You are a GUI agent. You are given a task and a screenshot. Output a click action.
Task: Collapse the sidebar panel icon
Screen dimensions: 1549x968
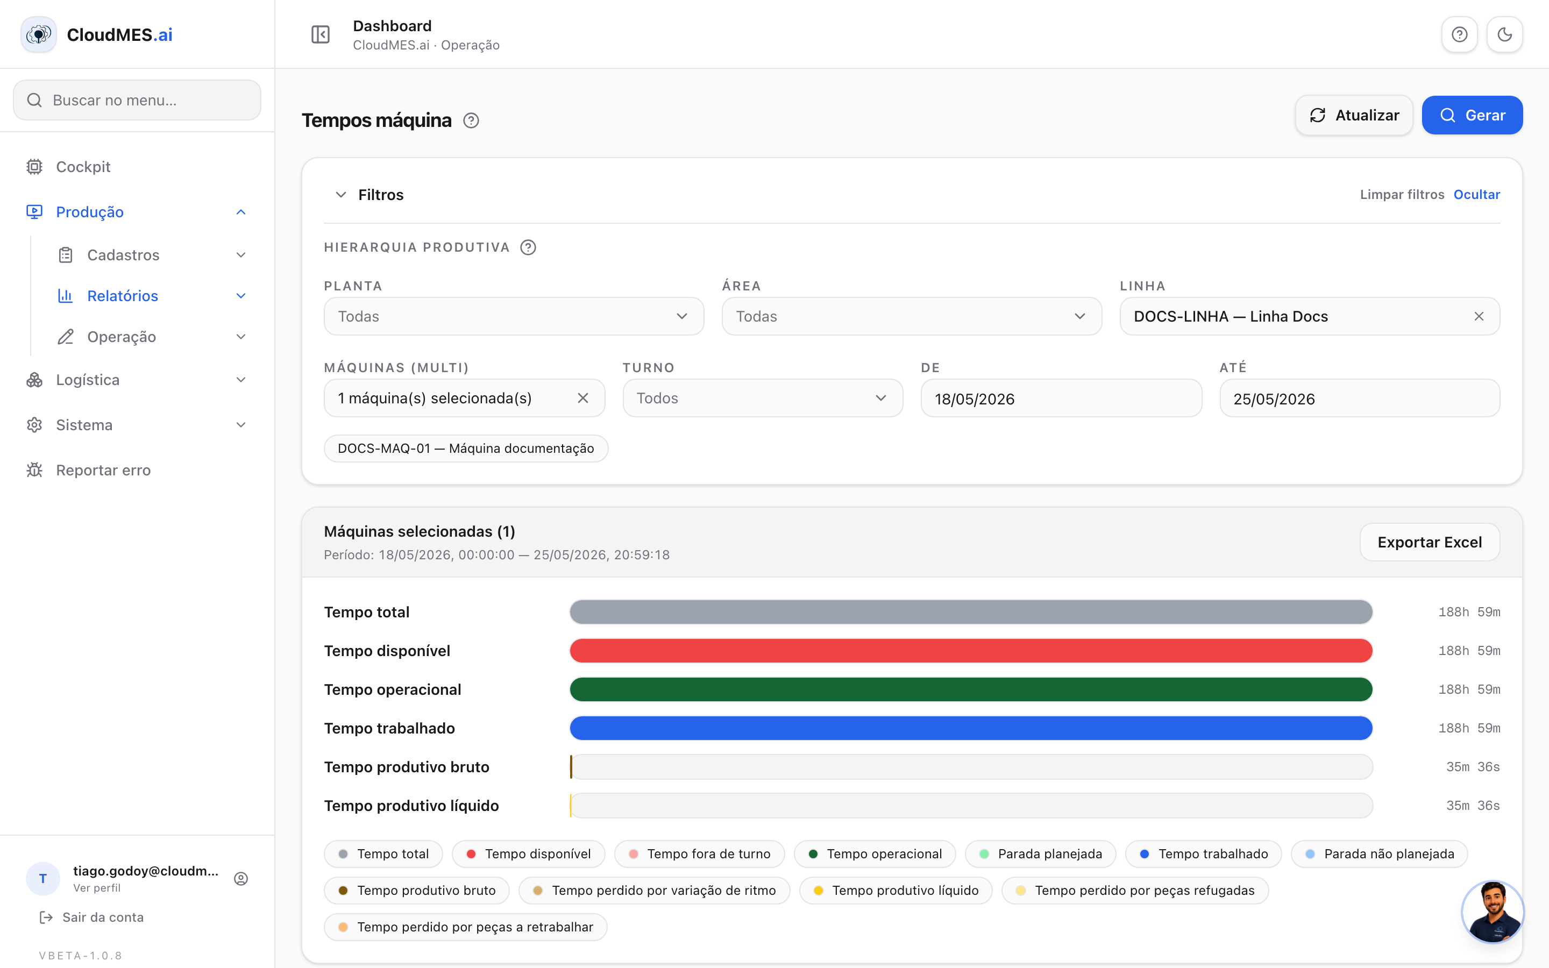pos(320,34)
